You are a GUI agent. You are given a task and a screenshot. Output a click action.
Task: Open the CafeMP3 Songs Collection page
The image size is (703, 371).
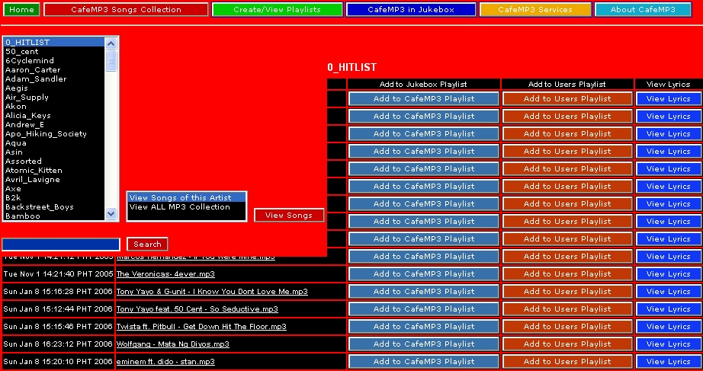click(x=126, y=10)
